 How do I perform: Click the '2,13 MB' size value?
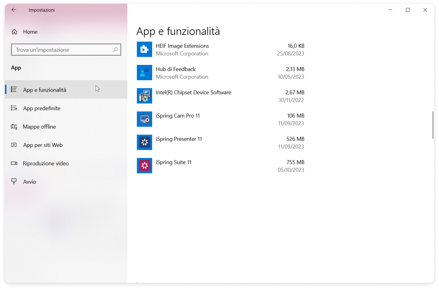[295, 69]
